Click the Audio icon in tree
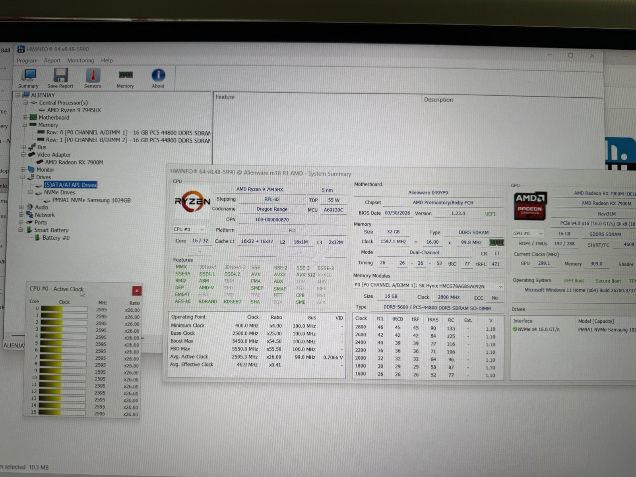 tap(30, 207)
